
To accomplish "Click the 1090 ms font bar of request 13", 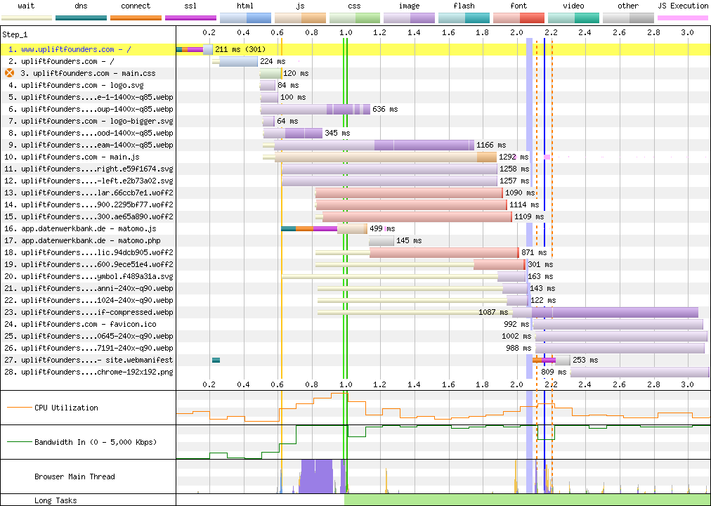I will point(409,193).
